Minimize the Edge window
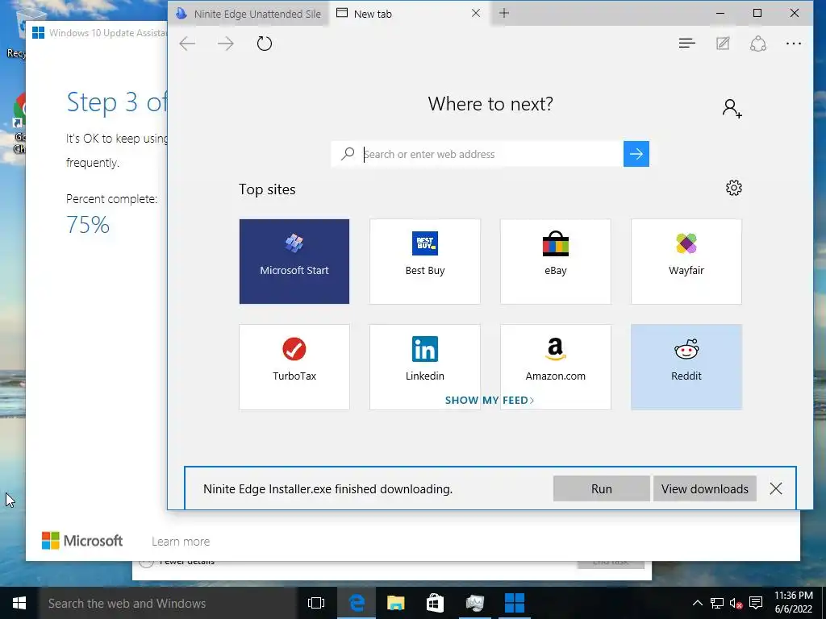Screen dimensions: 826x619 [720, 13]
